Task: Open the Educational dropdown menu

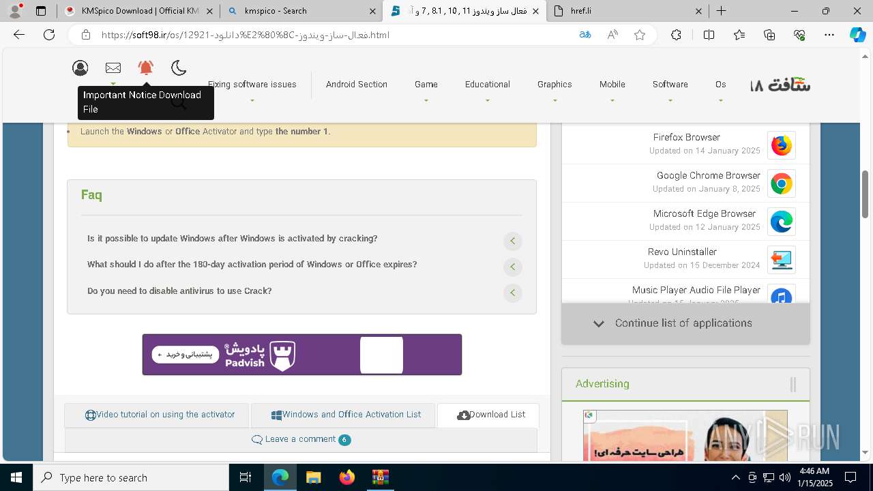Action: click(x=488, y=85)
